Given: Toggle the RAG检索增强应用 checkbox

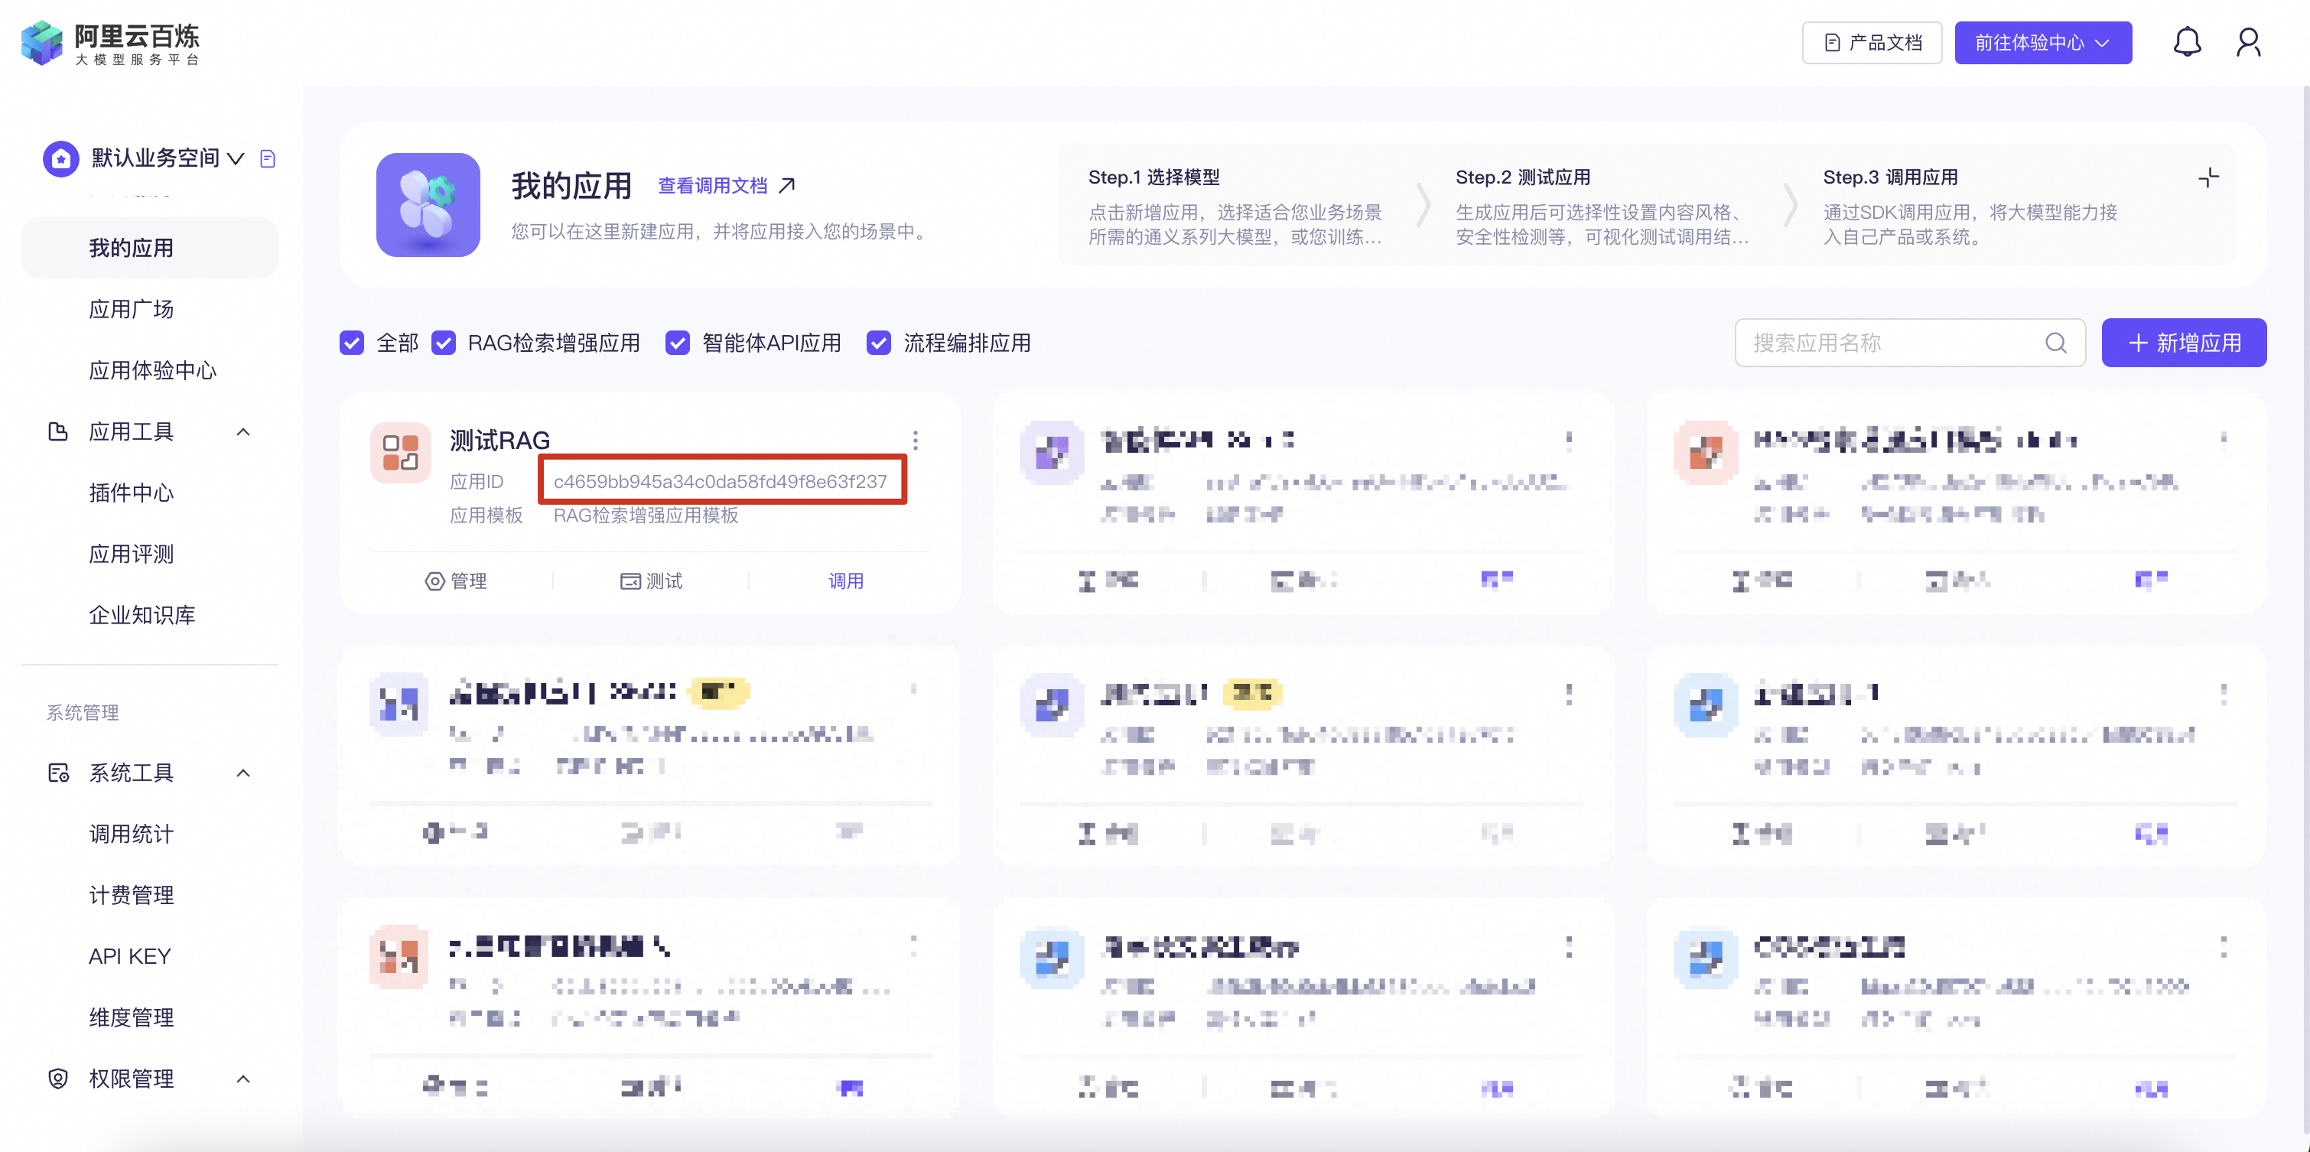Looking at the screenshot, I should [x=444, y=343].
